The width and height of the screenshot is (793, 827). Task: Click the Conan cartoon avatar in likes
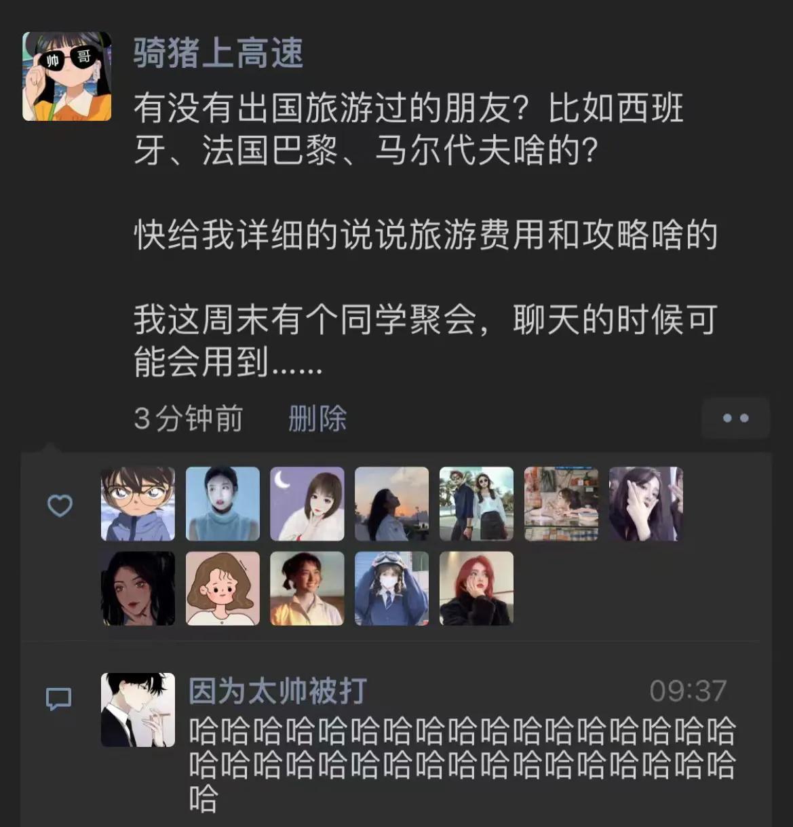138,503
